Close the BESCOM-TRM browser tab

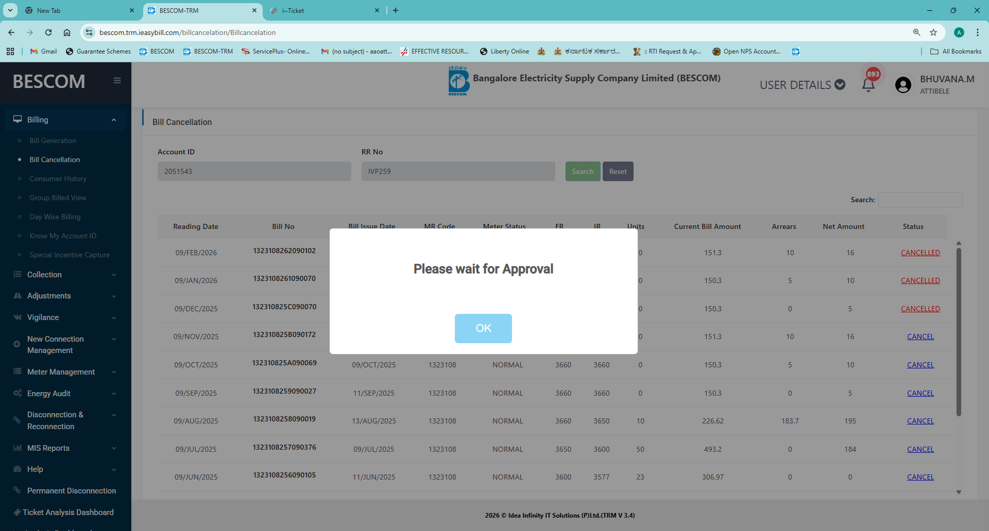254,10
